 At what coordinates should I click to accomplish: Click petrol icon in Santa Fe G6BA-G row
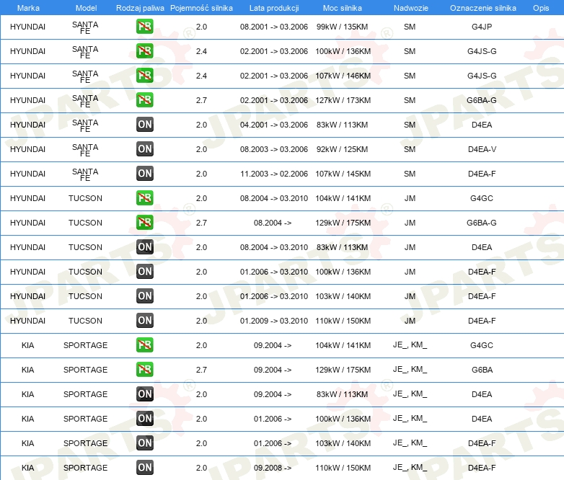tap(144, 99)
